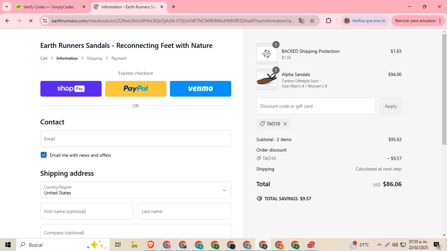Screen dimensions: 447x251
Task: Open a new browser tab
Action: point(173,7)
